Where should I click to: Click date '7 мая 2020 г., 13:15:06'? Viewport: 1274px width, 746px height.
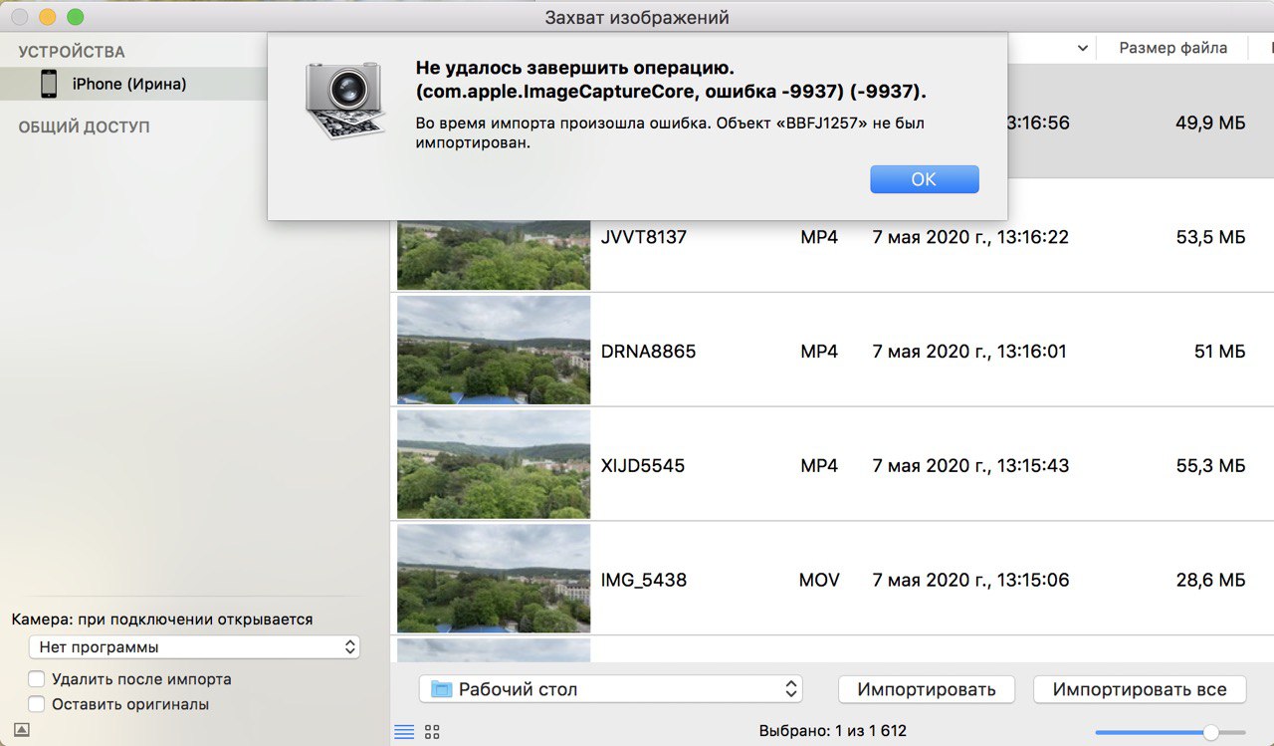click(x=970, y=580)
